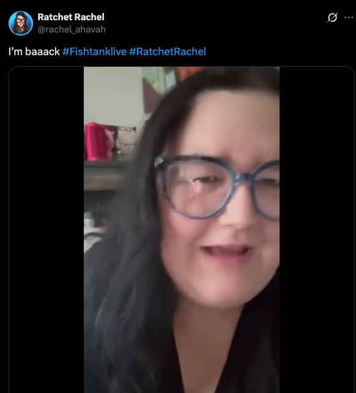Click the black right letterbox of the video
The image size is (356, 393).
point(316,229)
